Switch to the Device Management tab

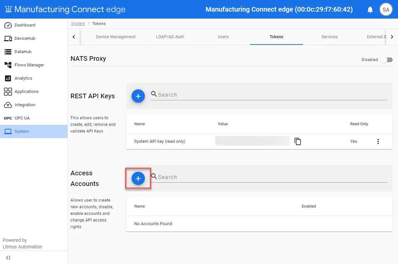click(116, 37)
